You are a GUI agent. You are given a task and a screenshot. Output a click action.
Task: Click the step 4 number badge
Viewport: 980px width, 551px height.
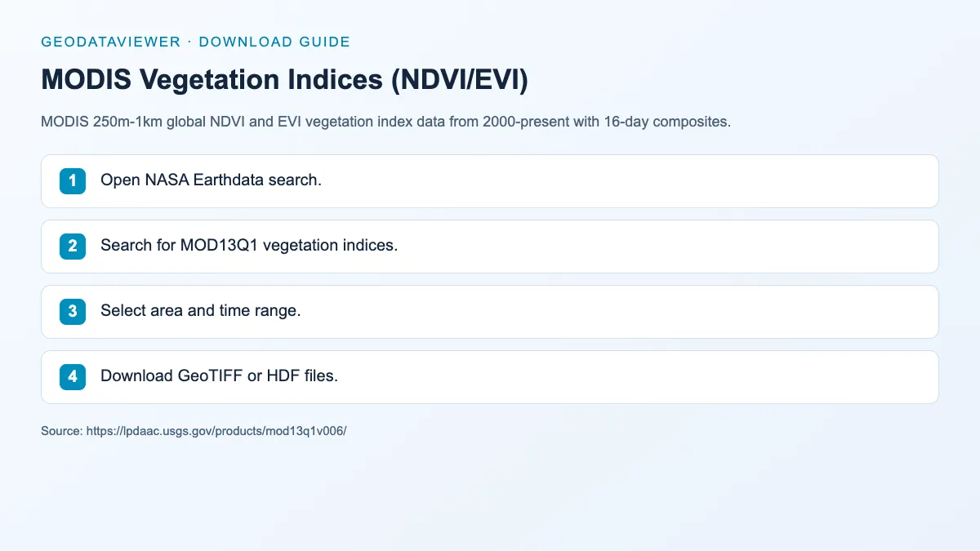[73, 376]
